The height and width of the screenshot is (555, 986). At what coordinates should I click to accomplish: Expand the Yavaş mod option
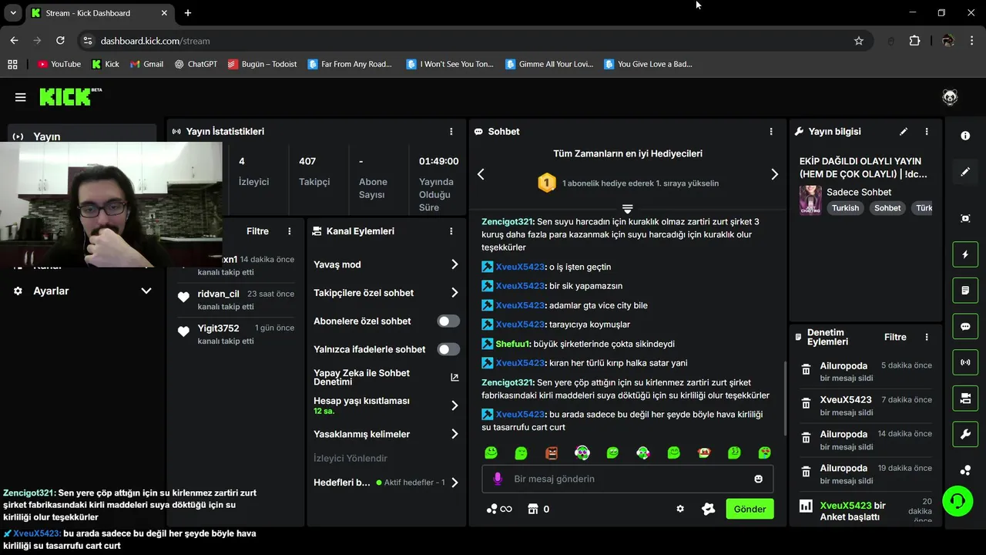(386, 264)
